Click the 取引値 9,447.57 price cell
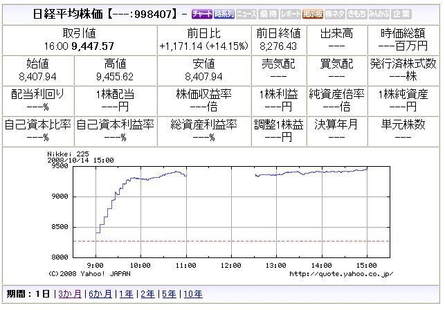445x310 pixels. 80,39
